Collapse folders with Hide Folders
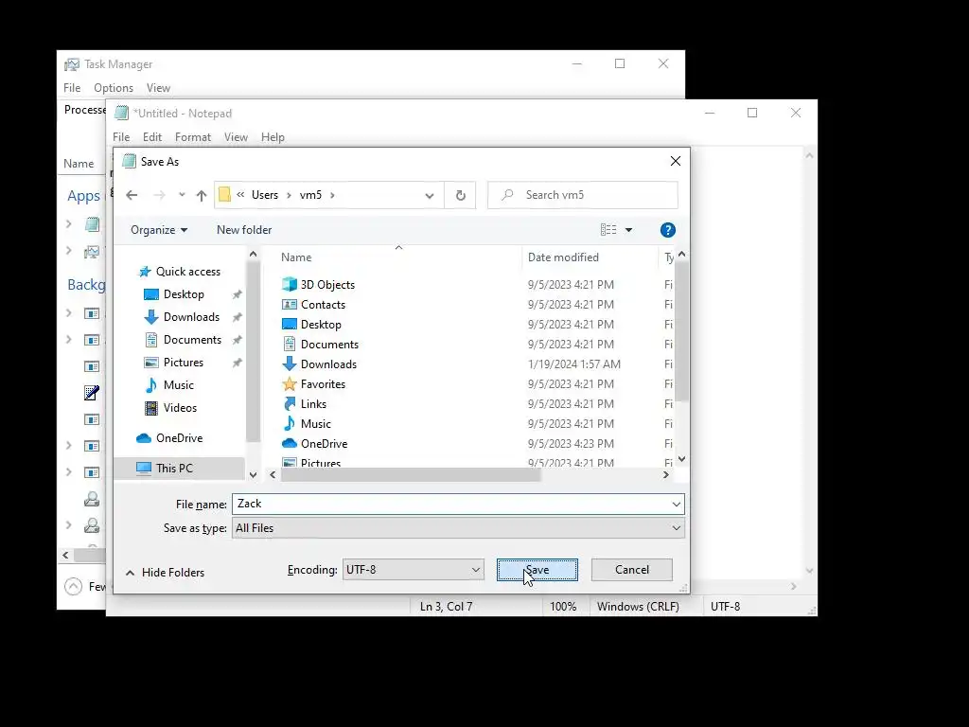 pyautogui.click(x=165, y=573)
